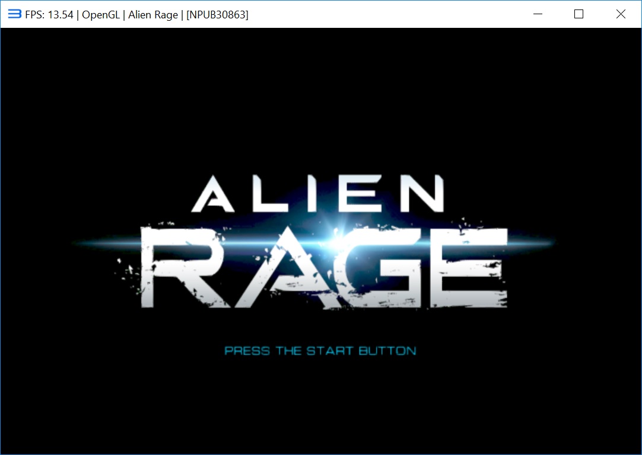Click the first letter A in ALIEN
The height and width of the screenshot is (455, 642).
pos(215,195)
